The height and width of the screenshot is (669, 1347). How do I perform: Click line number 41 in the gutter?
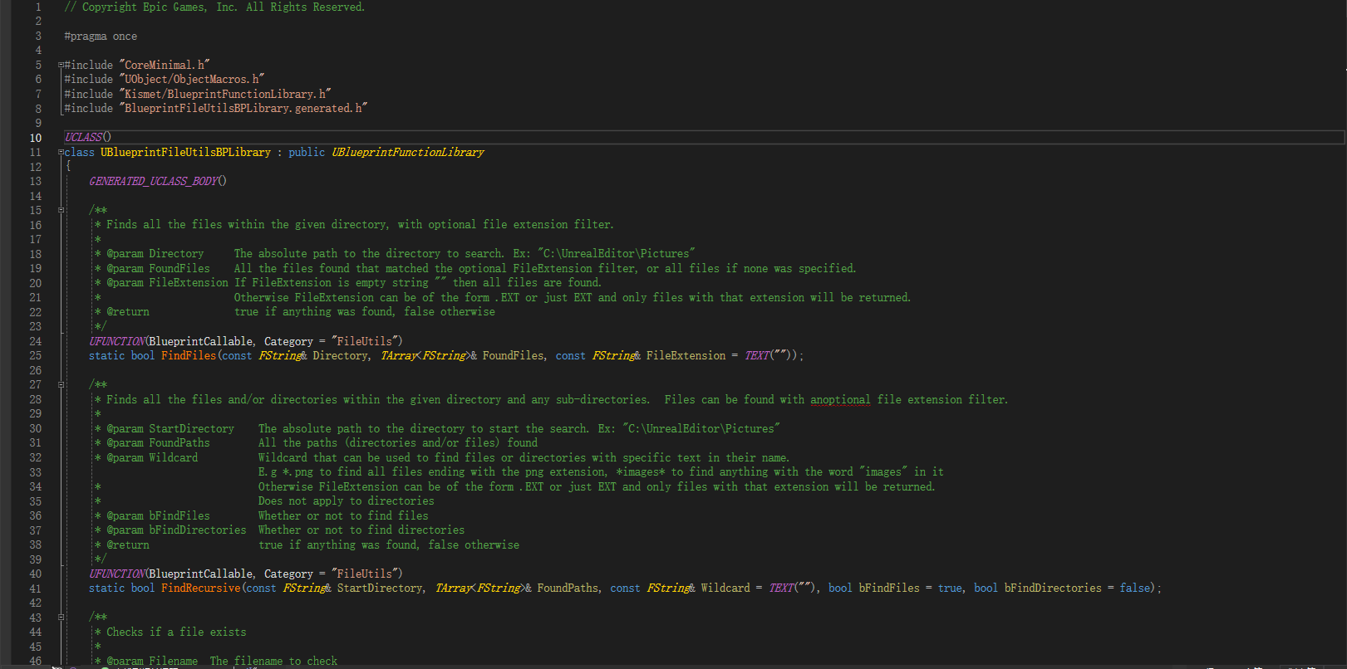pos(36,588)
